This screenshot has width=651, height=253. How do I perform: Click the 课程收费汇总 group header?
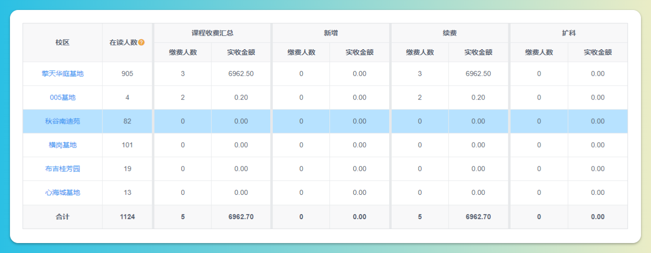(213, 33)
